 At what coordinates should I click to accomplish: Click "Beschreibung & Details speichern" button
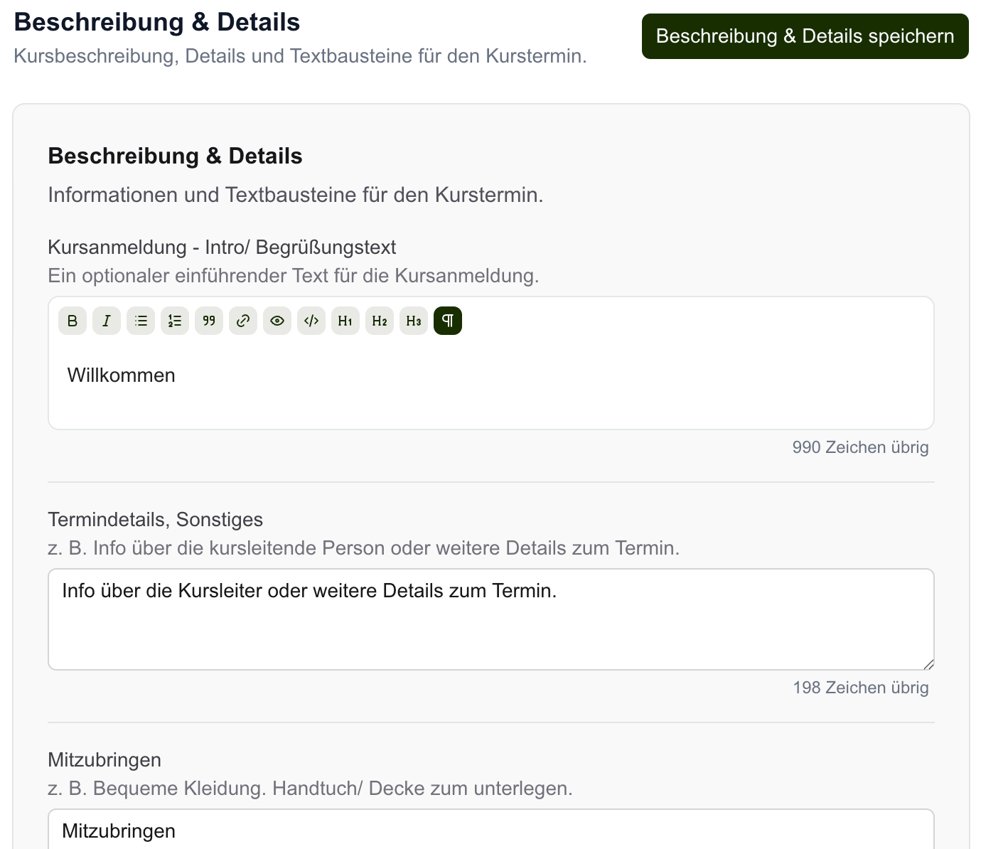coord(804,36)
